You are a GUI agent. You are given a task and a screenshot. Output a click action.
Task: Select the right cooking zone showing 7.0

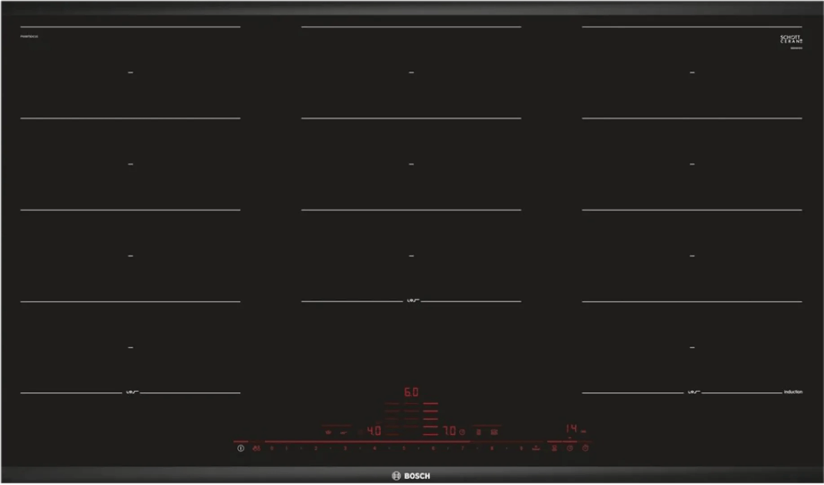coord(449,431)
